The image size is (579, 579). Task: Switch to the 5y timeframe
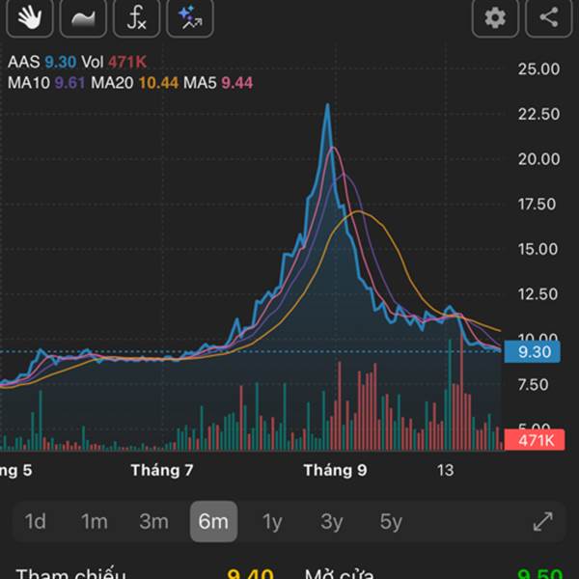[391, 521]
